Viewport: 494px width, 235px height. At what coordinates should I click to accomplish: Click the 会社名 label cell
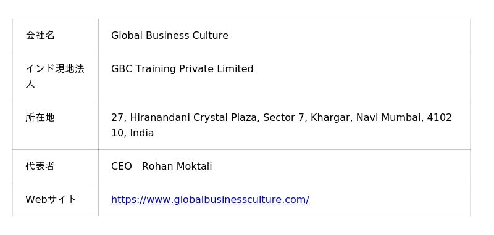pyautogui.click(x=56, y=36)
